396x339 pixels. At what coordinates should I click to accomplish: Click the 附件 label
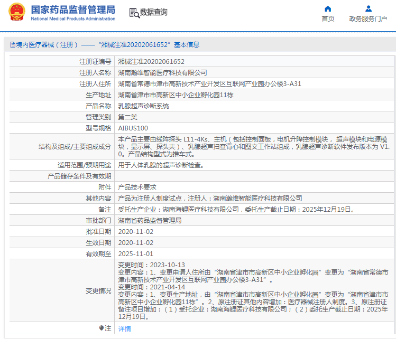[x=105, y=187]
